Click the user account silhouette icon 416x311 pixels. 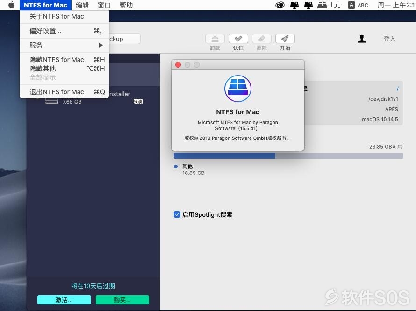[362, 39]
